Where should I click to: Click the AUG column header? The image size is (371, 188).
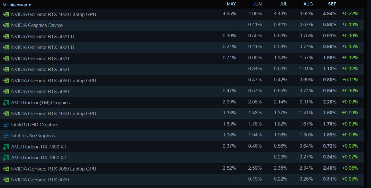(x=308, y=4)
